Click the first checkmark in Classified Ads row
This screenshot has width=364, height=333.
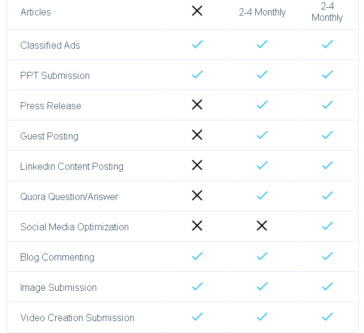point(197,45)
